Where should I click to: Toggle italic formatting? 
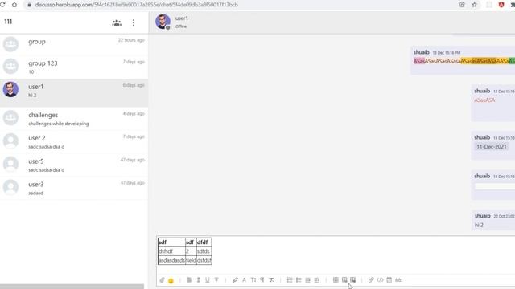pos(198,280)
